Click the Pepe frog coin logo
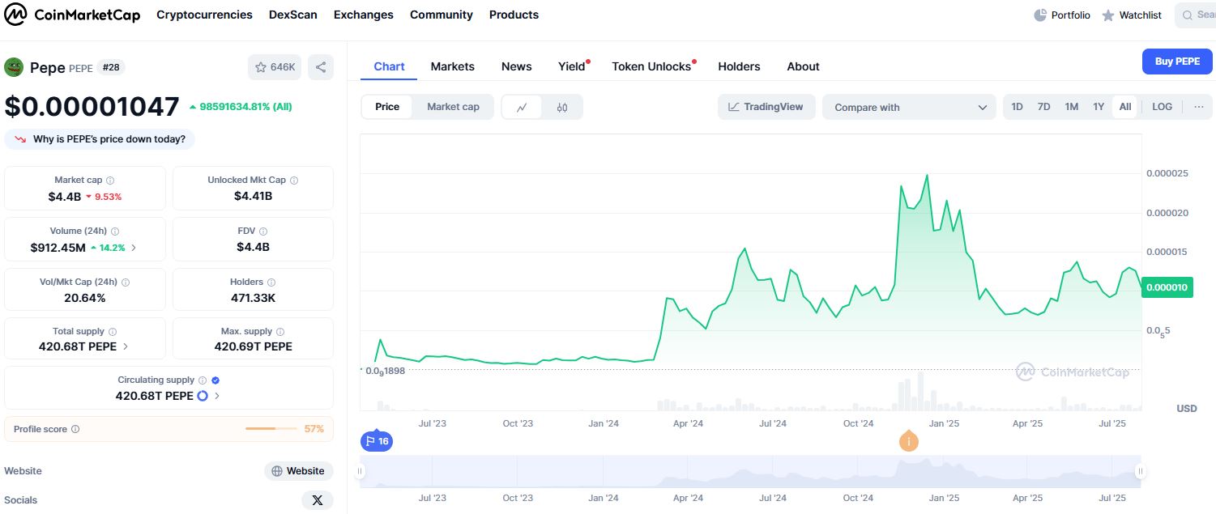Viewport: 1216px width, 514px height. coord(14,67)
